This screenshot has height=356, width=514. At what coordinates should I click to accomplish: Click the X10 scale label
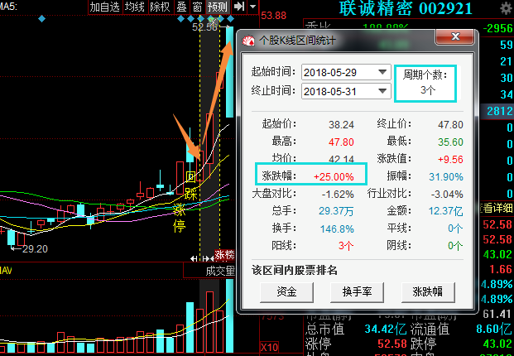tap(269, 347)
